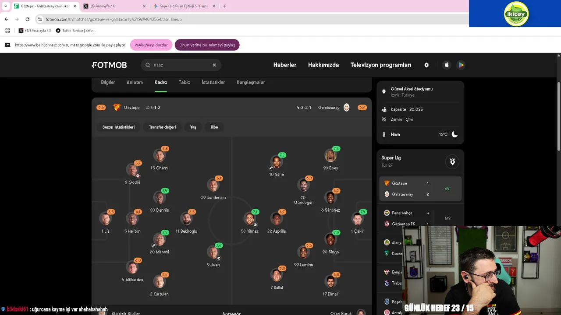Open the Karşılaşmalar tab
Screen dimensions: 561x315
251,82
